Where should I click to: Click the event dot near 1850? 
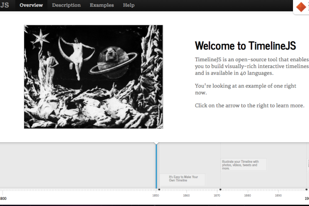(159, 190)
